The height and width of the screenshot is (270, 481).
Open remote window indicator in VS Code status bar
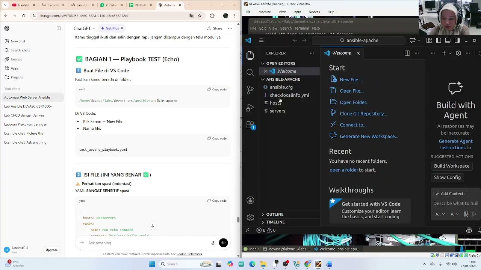248,230
